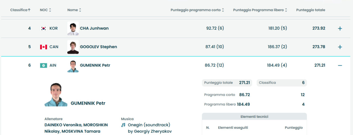Viewport: 353px width, 135px height.
Task: Click the music note icon beside Onegin
Action: click(x=123, y=125)
